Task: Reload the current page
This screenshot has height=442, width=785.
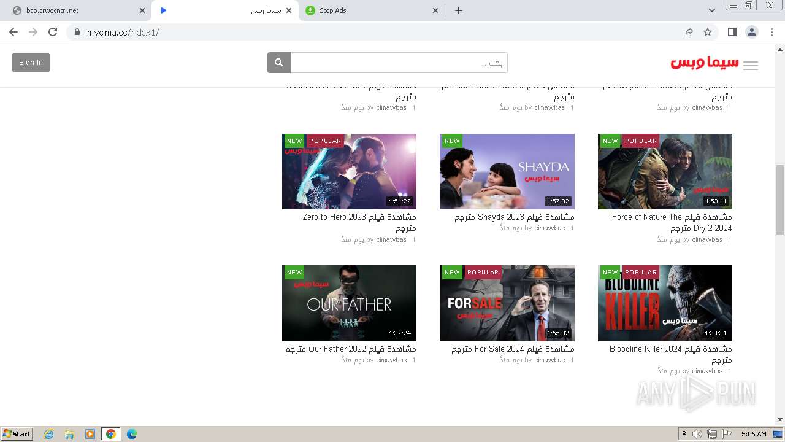Action: pyautogui.click(x=53, y=32)
